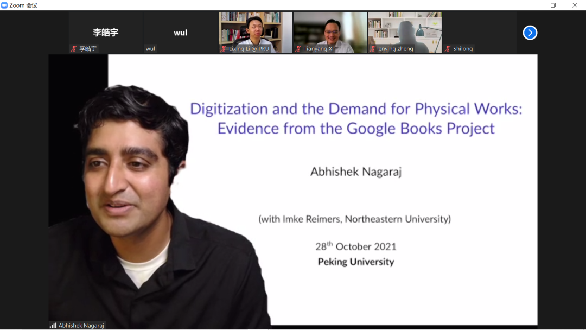
Task: Show next participants with the blue arrow
Action: (530, 33)
